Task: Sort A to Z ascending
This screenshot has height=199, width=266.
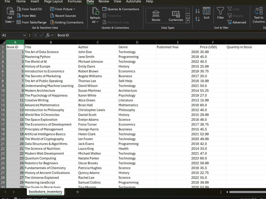Action: 198,11
